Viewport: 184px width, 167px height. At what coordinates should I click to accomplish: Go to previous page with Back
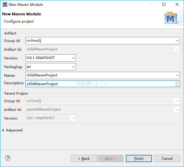point(84,158)
